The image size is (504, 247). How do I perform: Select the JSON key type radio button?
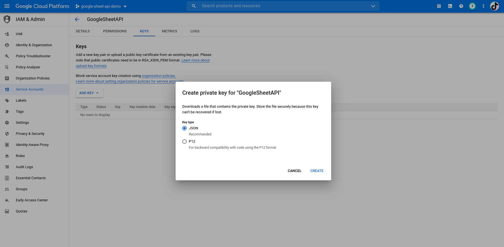coord(184,128)
